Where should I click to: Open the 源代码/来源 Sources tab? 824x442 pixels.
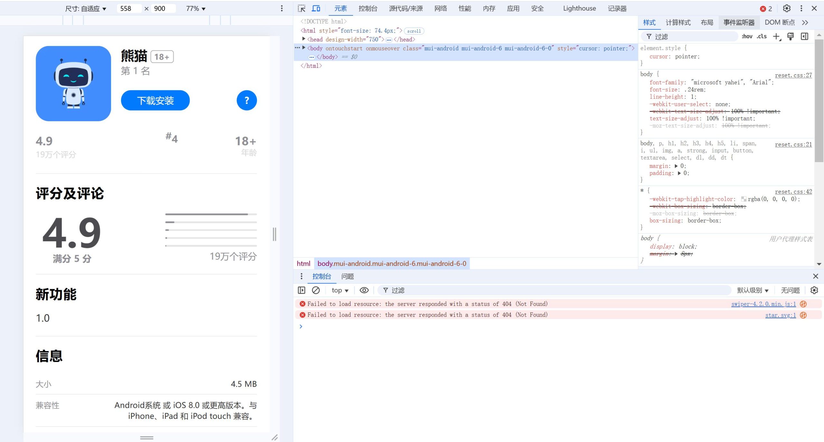pyautogui.click(x=406, y=9)
